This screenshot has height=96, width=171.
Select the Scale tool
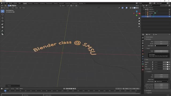[x=2, y=24]
